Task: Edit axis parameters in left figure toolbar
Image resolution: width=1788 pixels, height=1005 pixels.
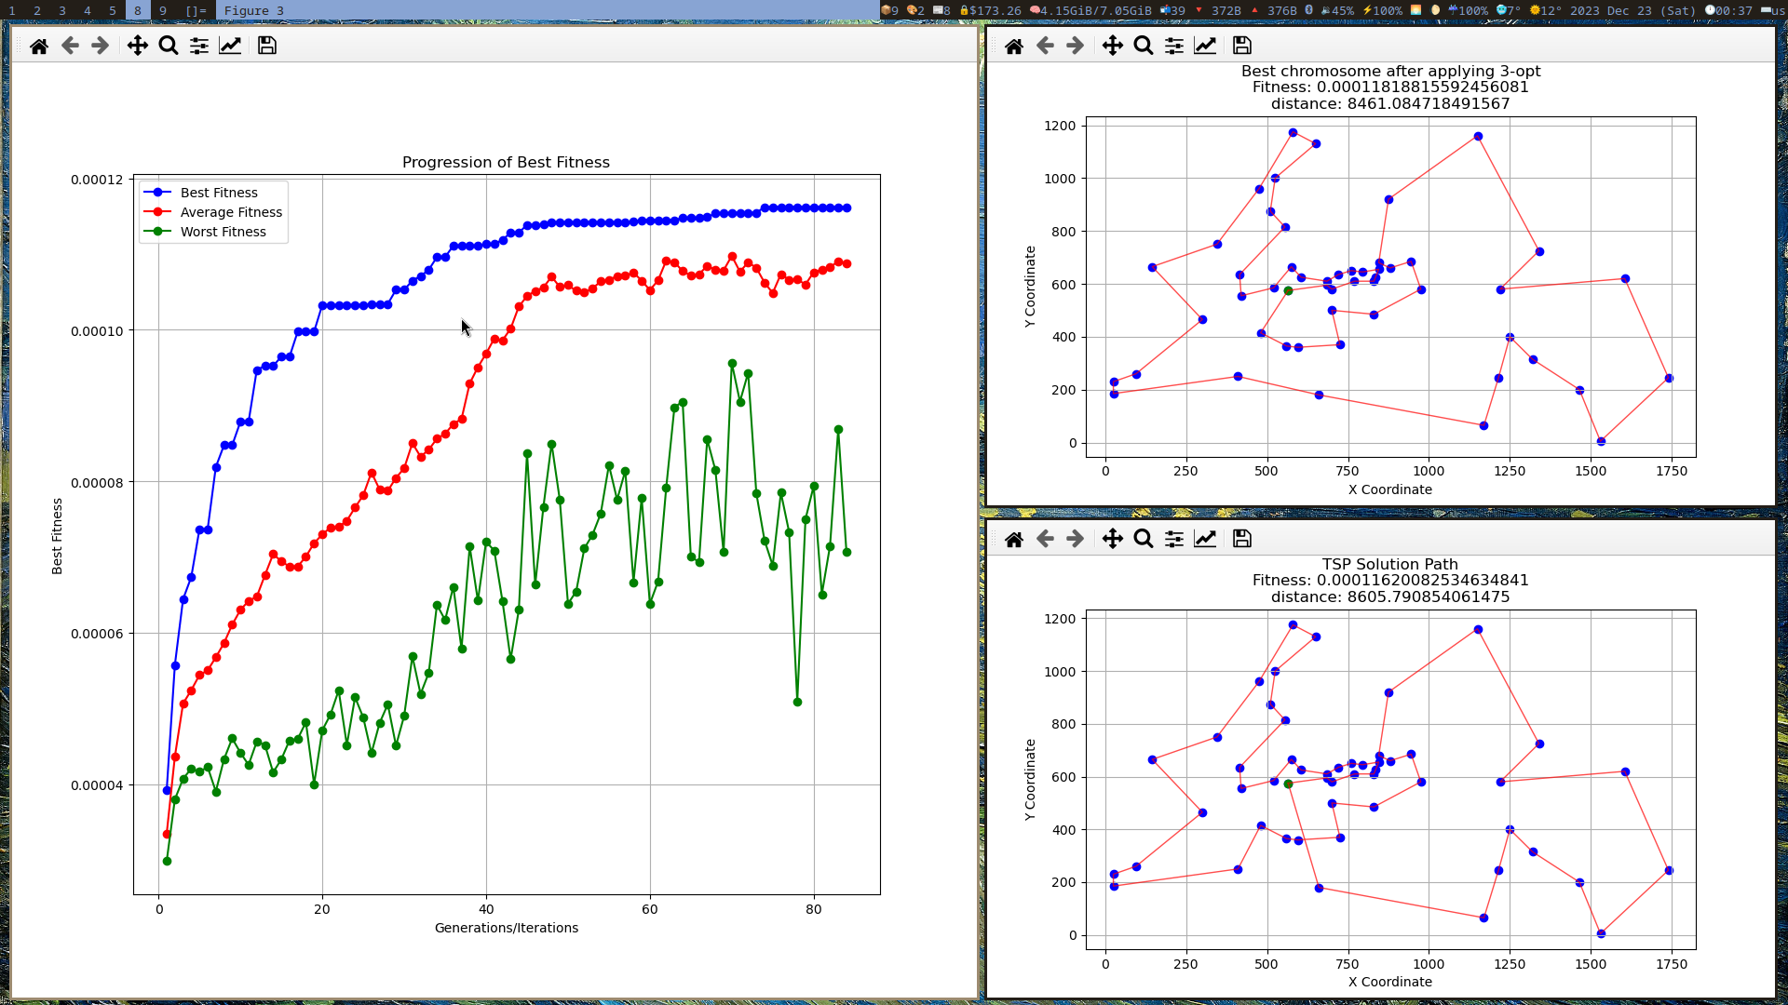Action: (x=230, y=46)
